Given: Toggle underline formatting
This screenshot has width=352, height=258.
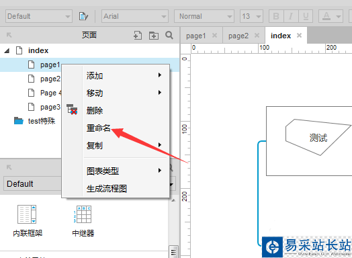Looking at the screenshot, I should click(305, 16).
